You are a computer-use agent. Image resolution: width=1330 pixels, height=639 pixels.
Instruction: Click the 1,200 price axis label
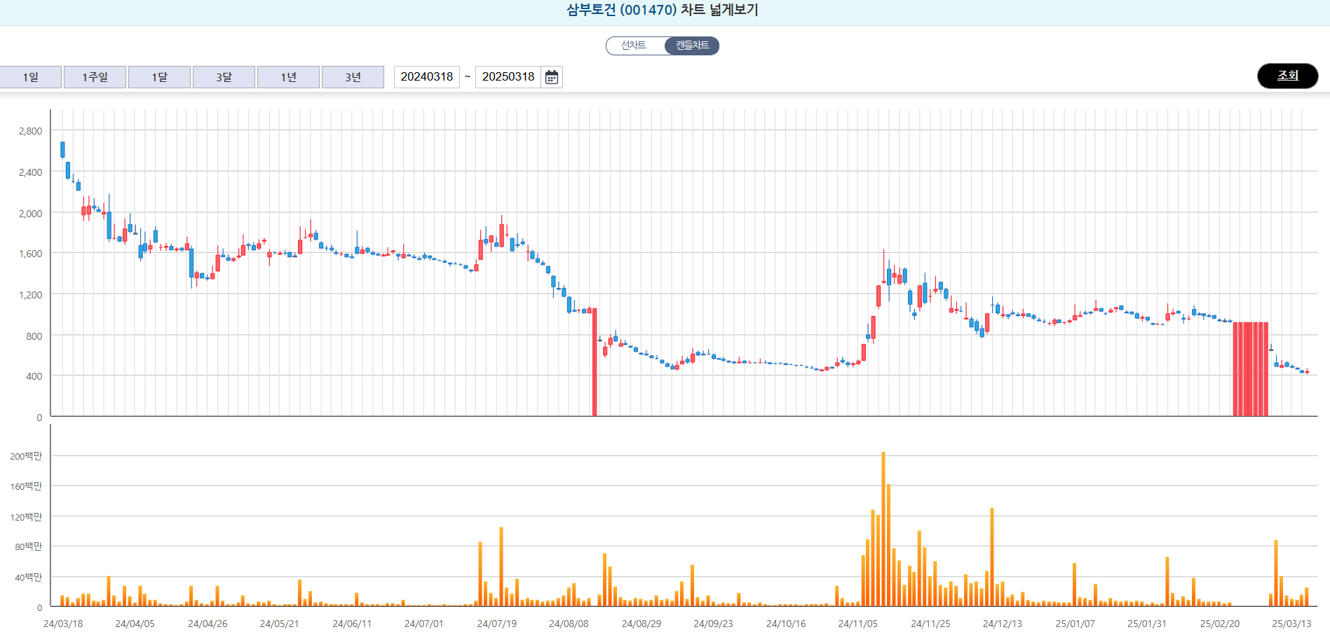[x=30, y=295]
